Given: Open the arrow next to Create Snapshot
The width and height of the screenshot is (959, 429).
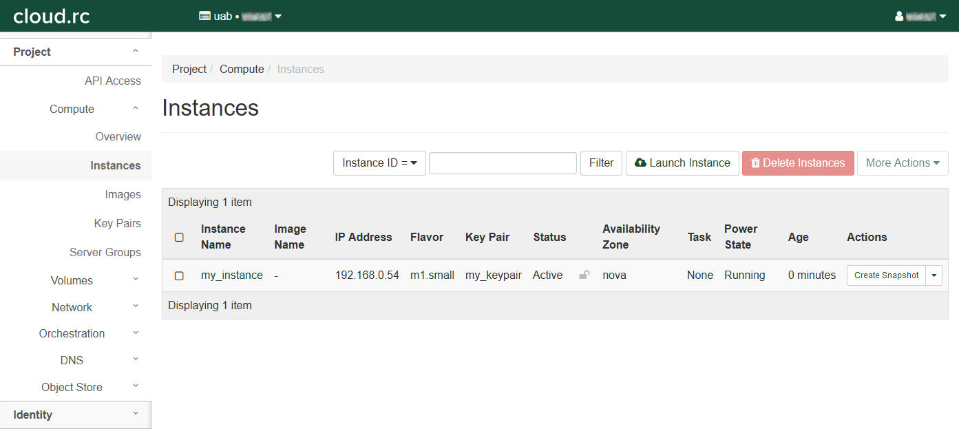Looking at the screenshot, I should 934,275.
